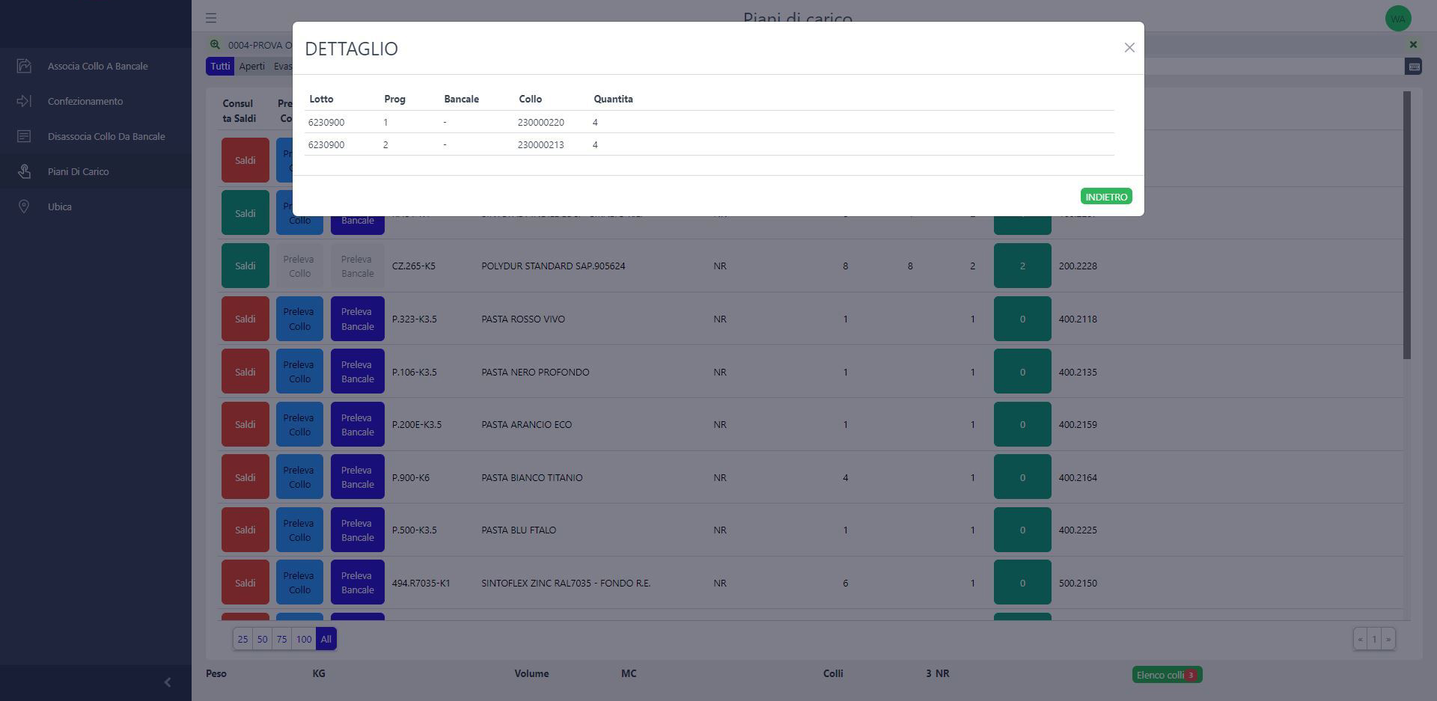The image size is (1437, 701).
Task: Switch to the Aperti filter tab
Action: (x=252, y=67)
